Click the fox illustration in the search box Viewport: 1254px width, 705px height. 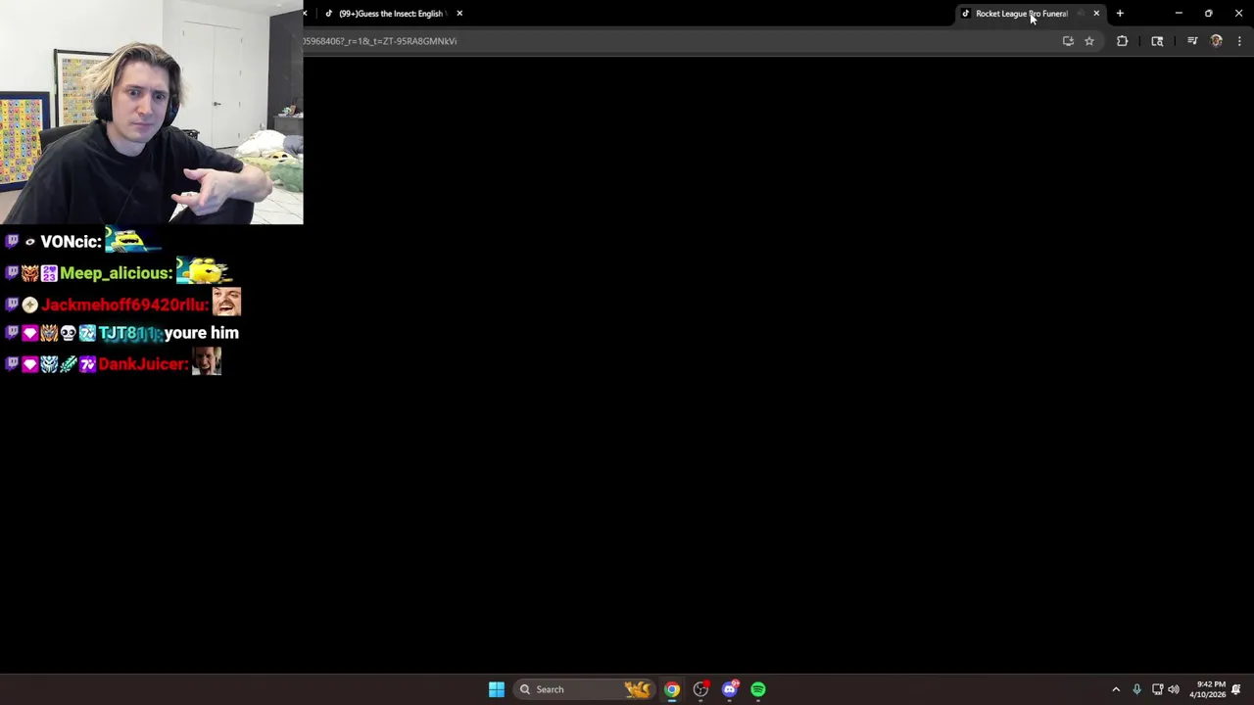[638, 689]
